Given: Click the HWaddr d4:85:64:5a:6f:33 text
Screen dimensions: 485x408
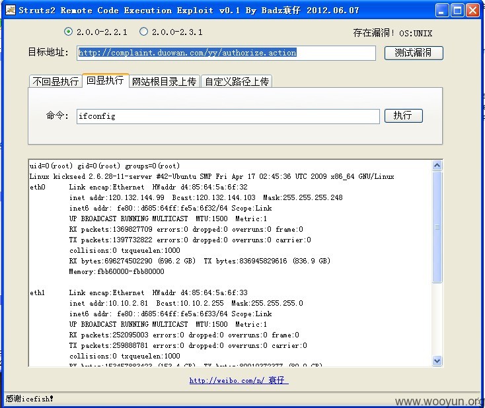Looking at the screenshot, I should [x=200, y=292].
